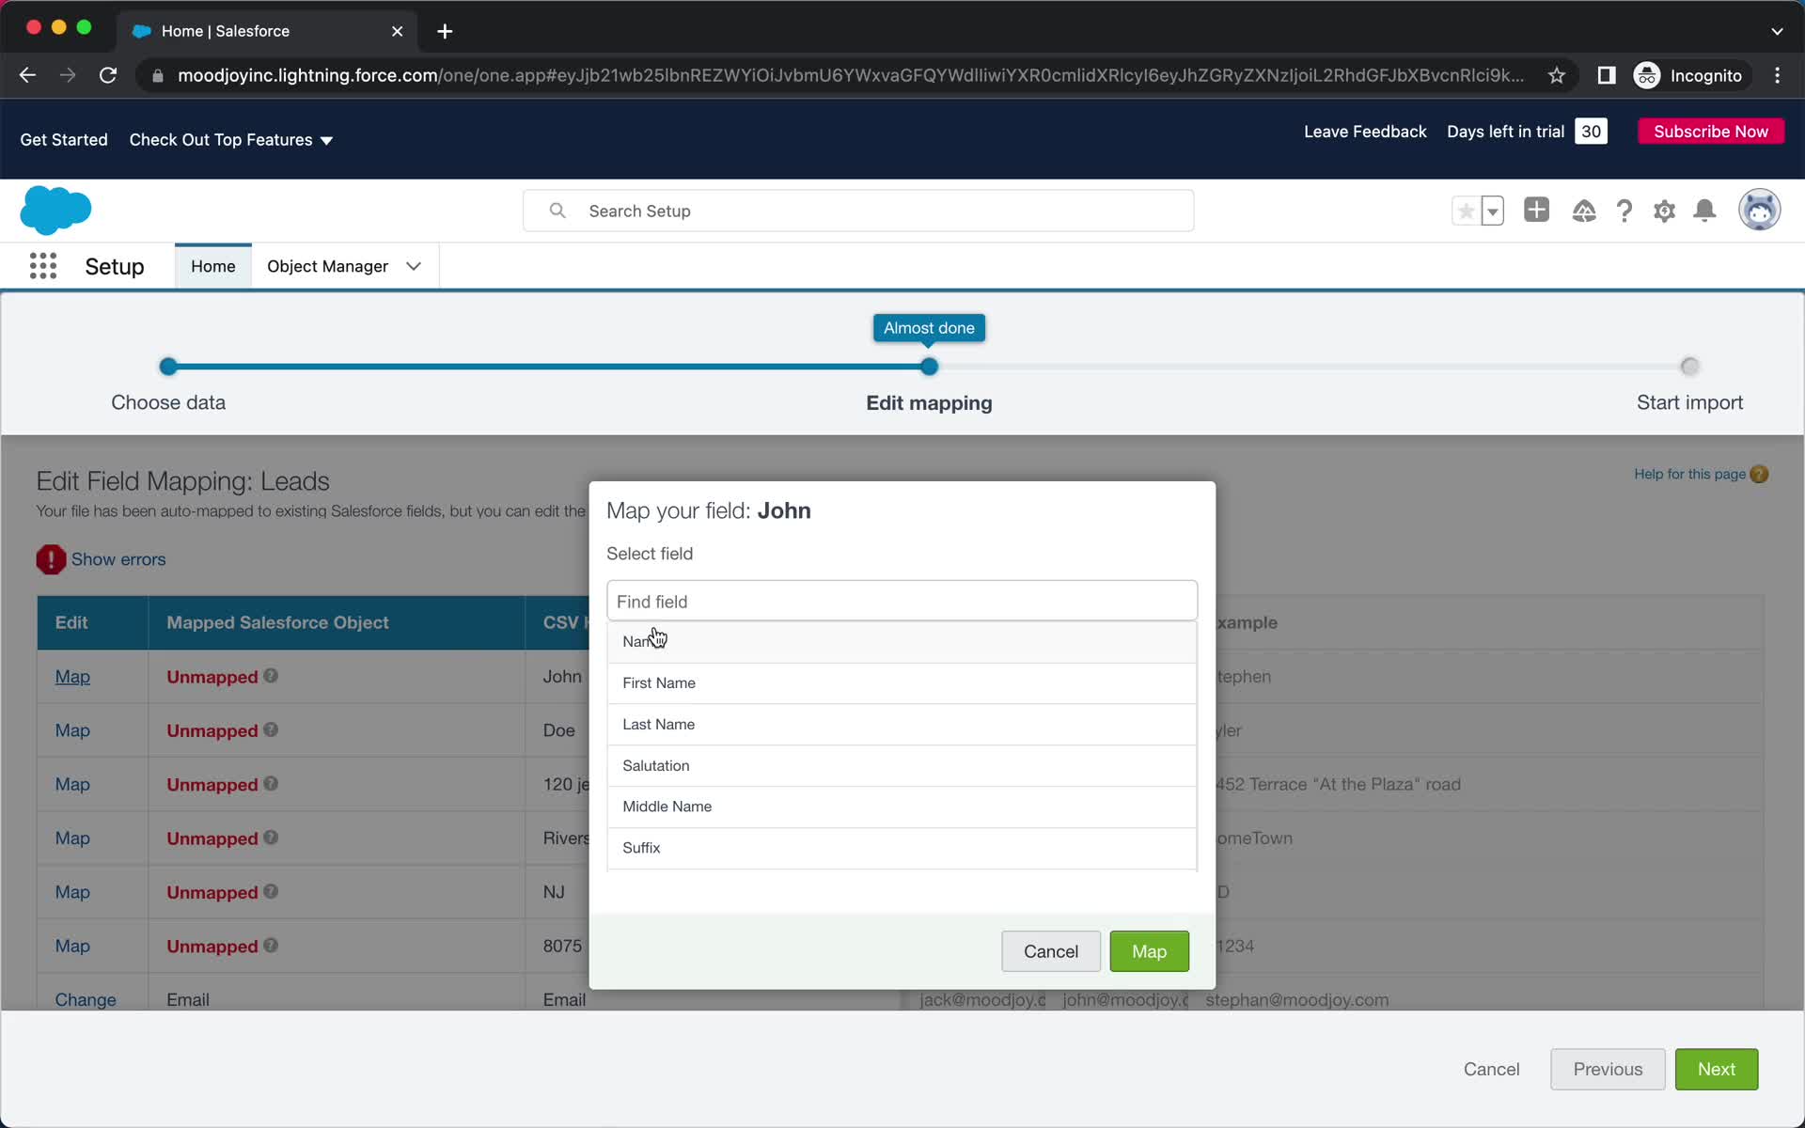This screenshot has width=1805, height=1128.
Task: Click the Map link in the NJ row
Action: point(72,892)
